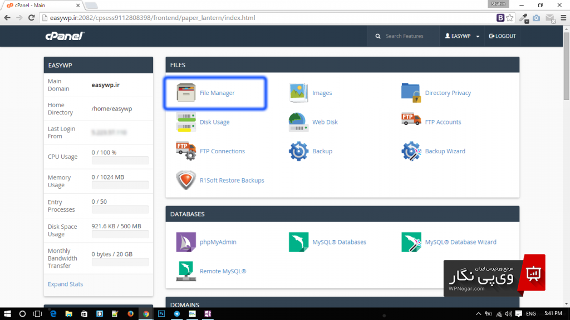Click the browser forward arrow

coord(19,18)
